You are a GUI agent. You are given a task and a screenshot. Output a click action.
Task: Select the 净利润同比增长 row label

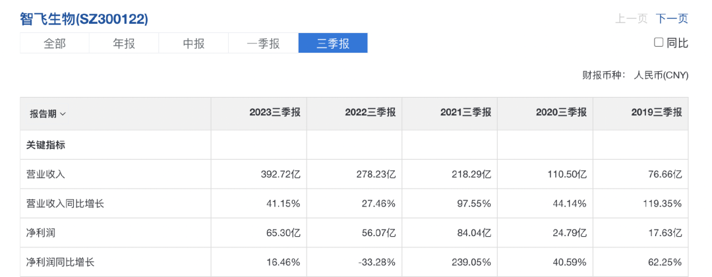60,262
